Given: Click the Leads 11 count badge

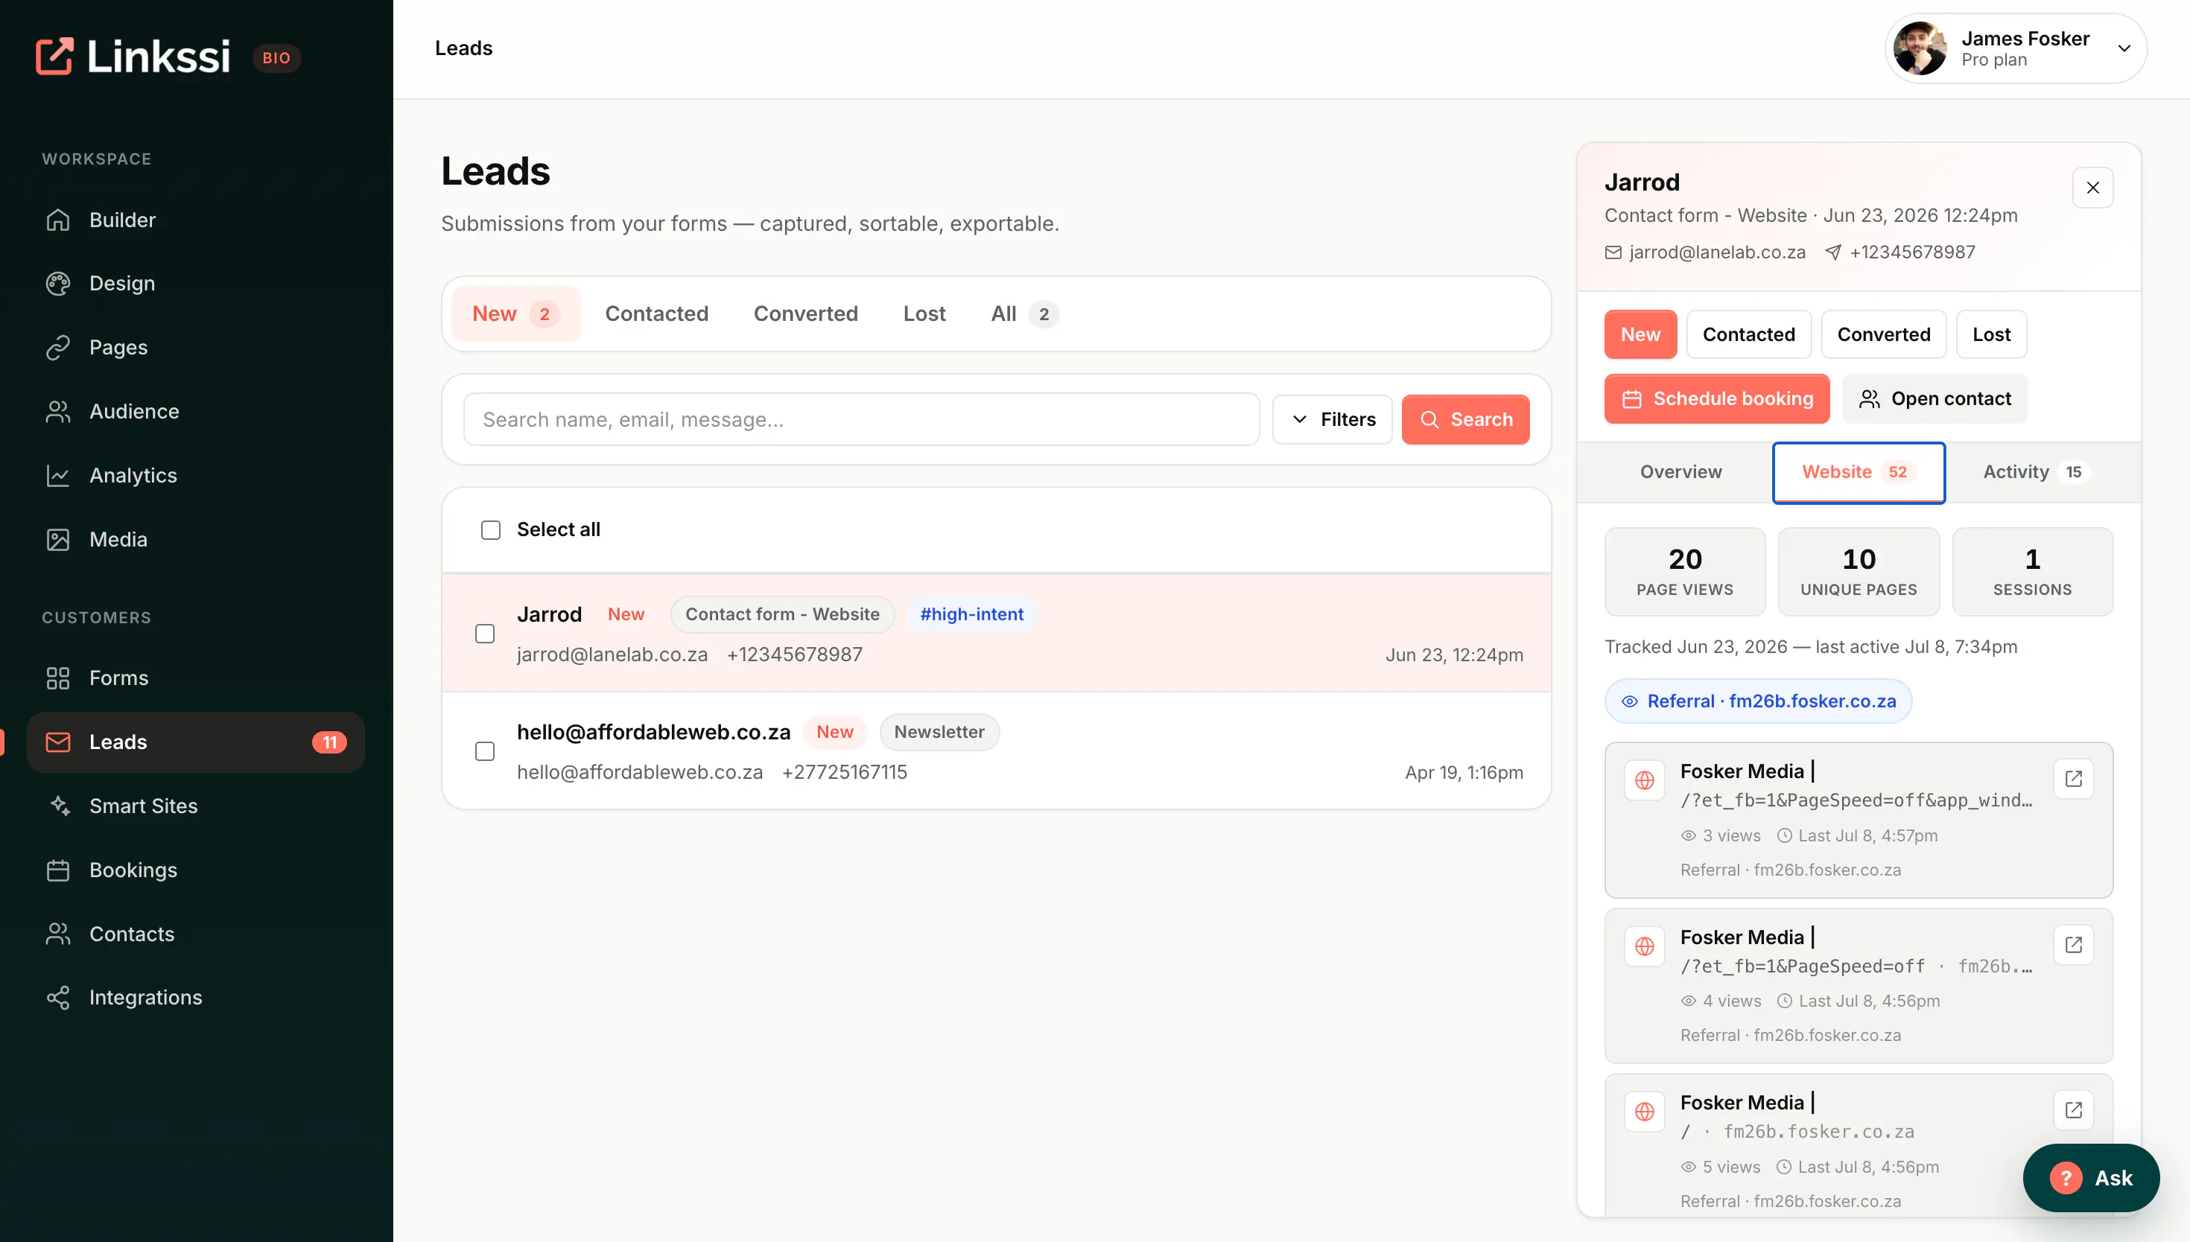Looking at the screenshot, I should (329, 742).
